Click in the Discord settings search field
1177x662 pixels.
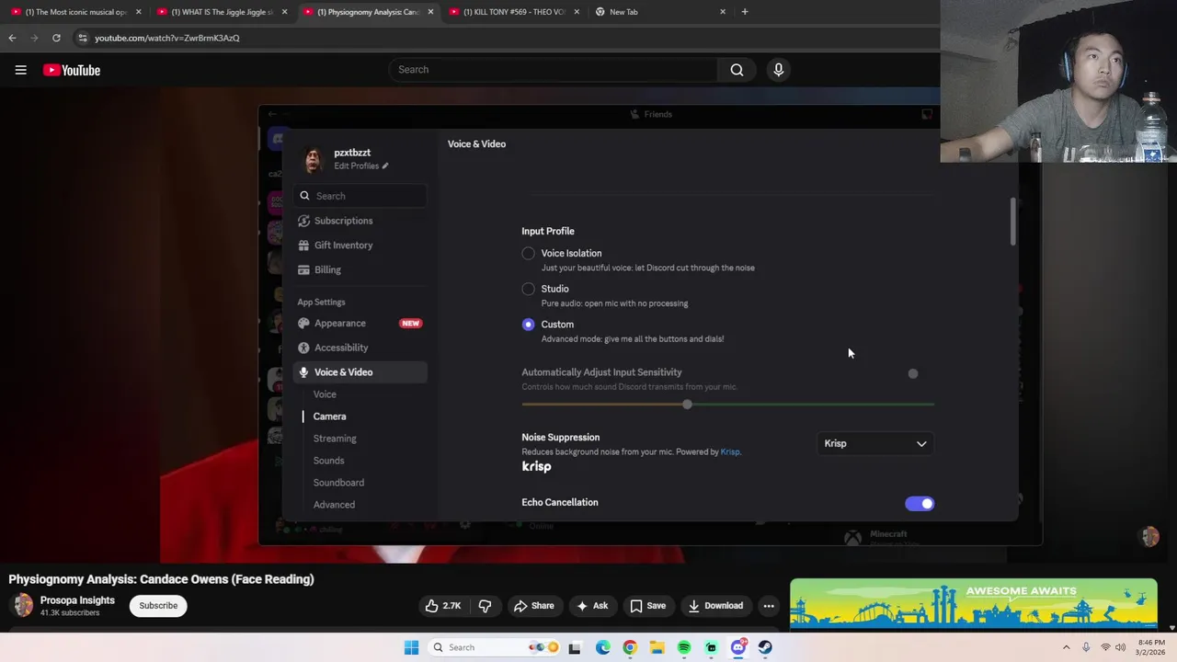pyautogui.click(x=361, y=196)
